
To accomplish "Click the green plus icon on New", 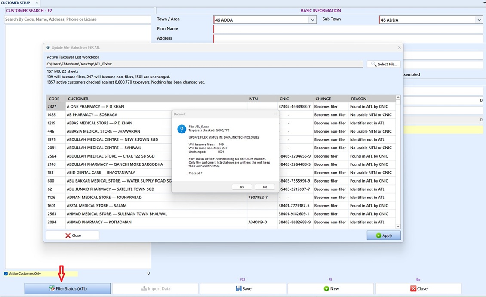I will click(326, 289).
